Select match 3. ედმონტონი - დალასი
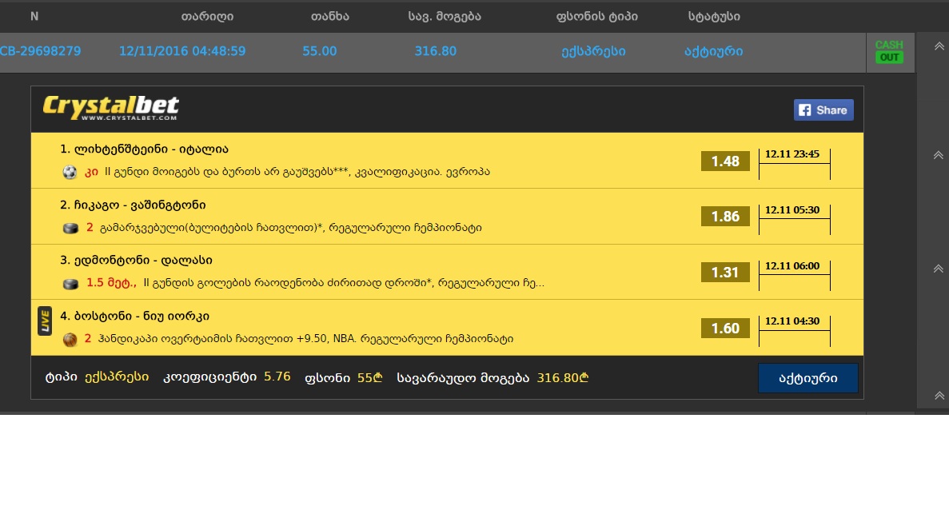Viewport: 949px width, 518px height. pyautogui.click(x=136, y=261)
